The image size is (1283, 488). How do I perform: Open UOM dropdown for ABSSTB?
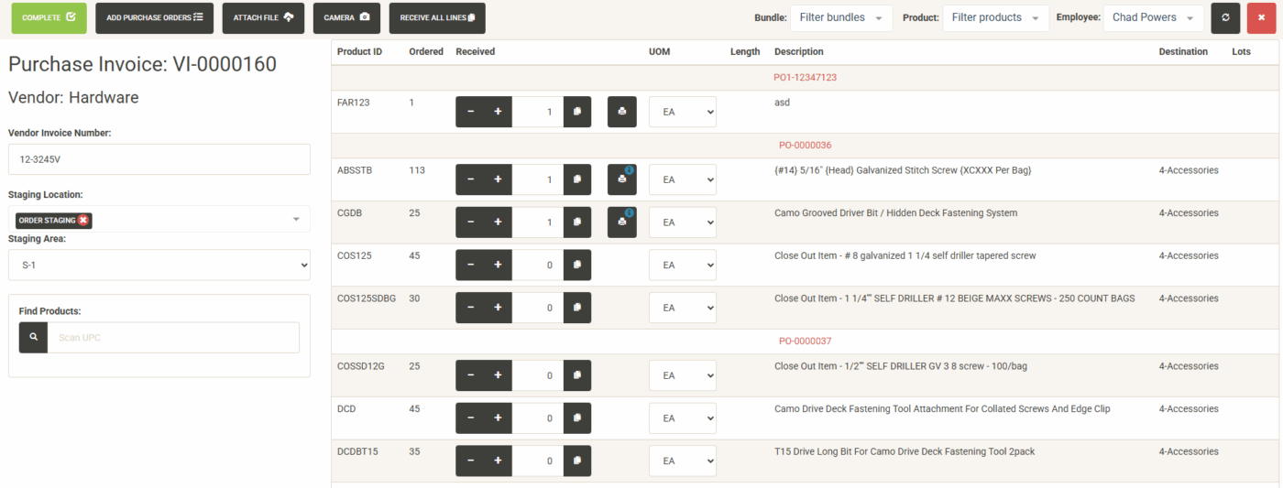click(x=683, y=179)
